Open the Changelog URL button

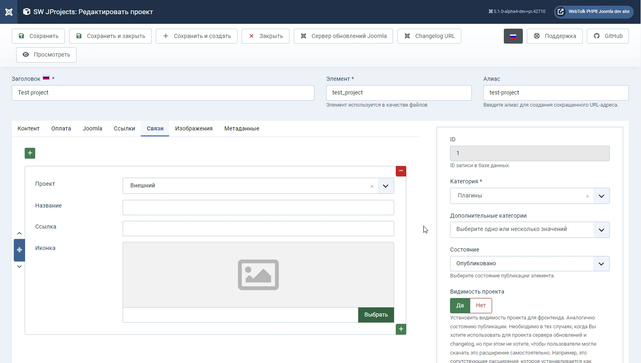point(429,36)
